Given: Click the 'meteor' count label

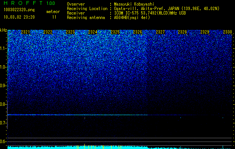Looking at the screenshot, I should click(53, 12).
